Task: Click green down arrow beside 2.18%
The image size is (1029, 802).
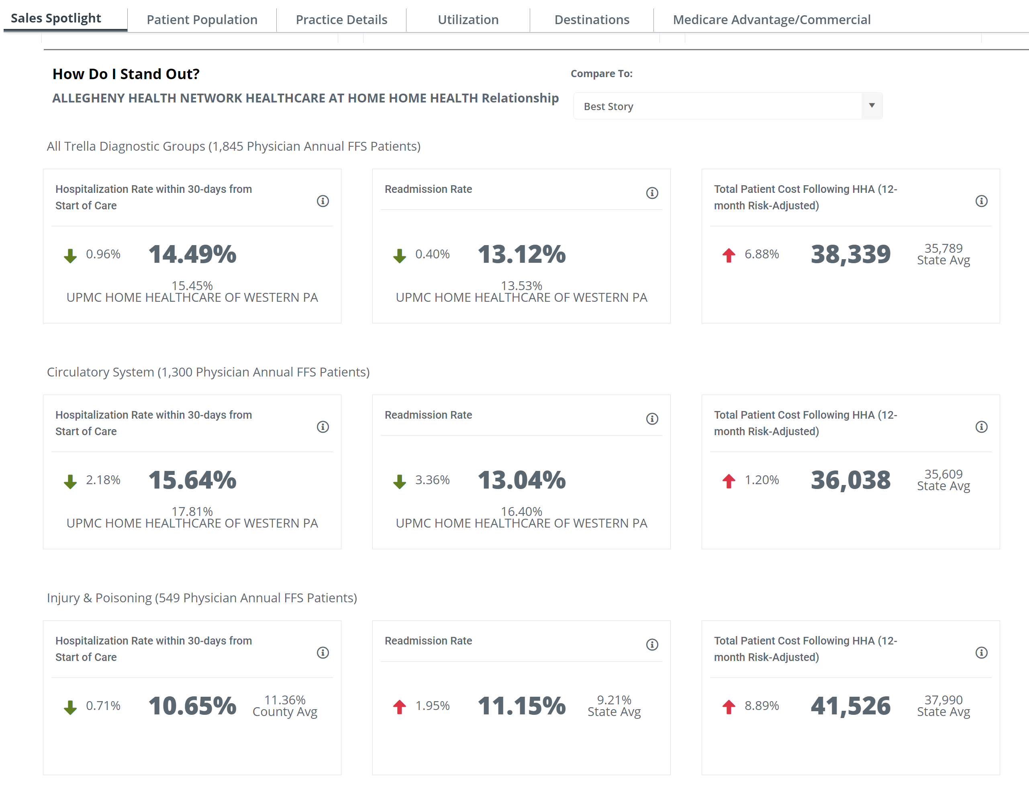Action: [70, 482]
